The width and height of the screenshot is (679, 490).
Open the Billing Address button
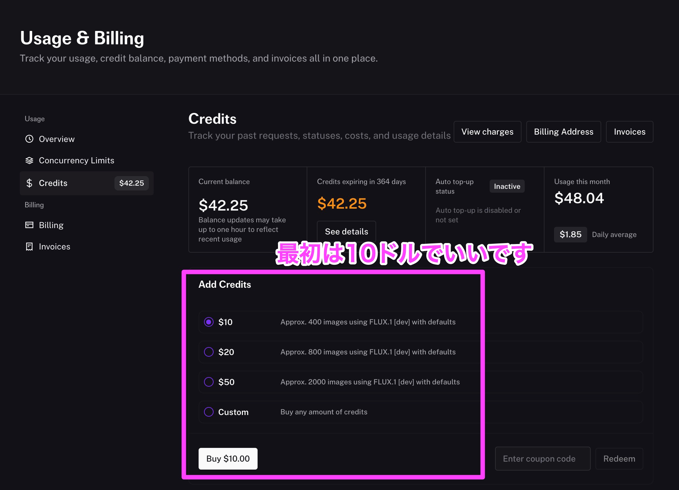tap(563, 132)
